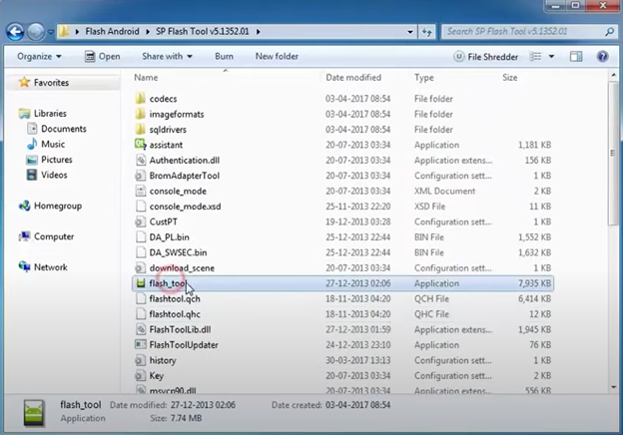The width and height of the screenshot is (623, 435).
Task: Sort by the Name column header
Action: [x=146, y=78]
